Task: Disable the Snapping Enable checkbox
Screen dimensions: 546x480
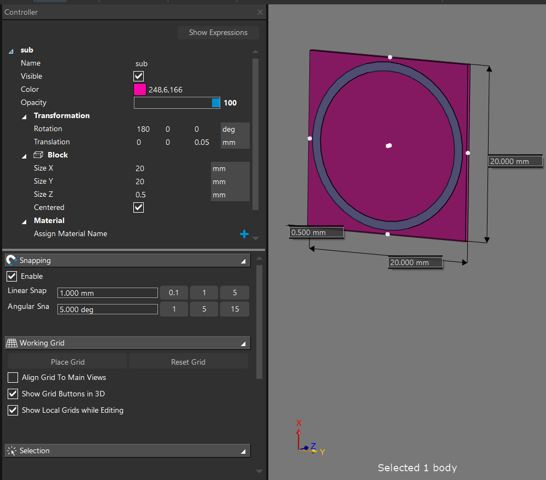Action: point(12,277)
